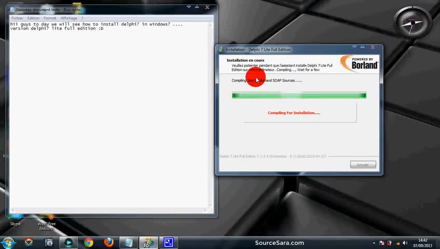
Task: Open the media player taskbar icon
Action: click(x=68, y=243)
